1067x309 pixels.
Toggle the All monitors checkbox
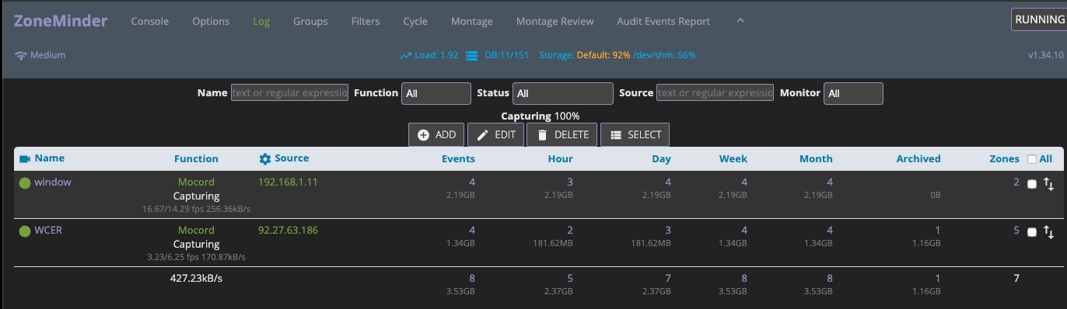click(1032, 159)
